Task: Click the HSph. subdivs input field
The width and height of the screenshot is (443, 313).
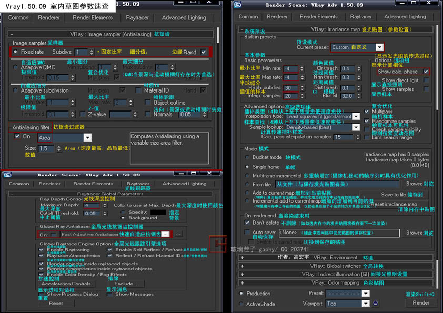Action: (x=291, y=88)
